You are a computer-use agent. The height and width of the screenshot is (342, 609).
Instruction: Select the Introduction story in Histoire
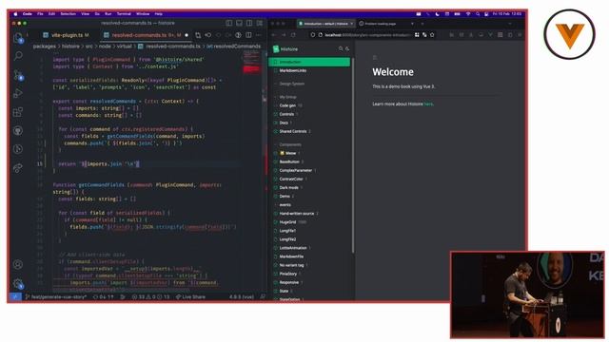(309, 62)
